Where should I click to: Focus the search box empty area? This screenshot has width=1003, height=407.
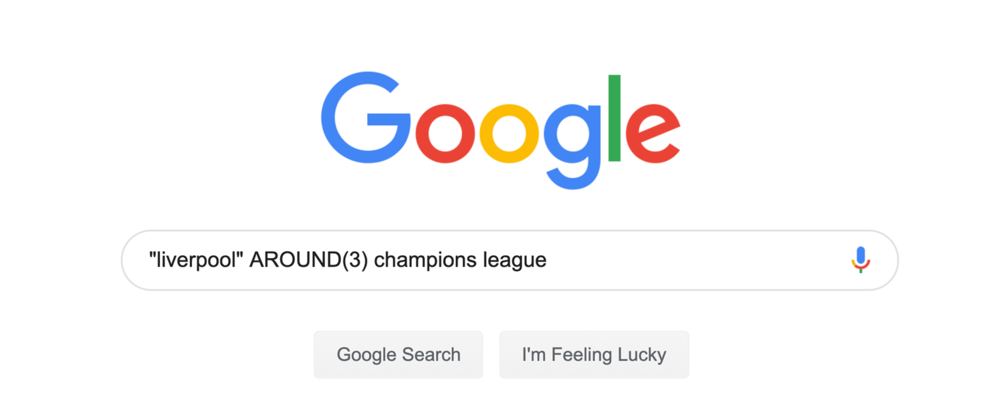pyautogui.click(x=695, y=260)
